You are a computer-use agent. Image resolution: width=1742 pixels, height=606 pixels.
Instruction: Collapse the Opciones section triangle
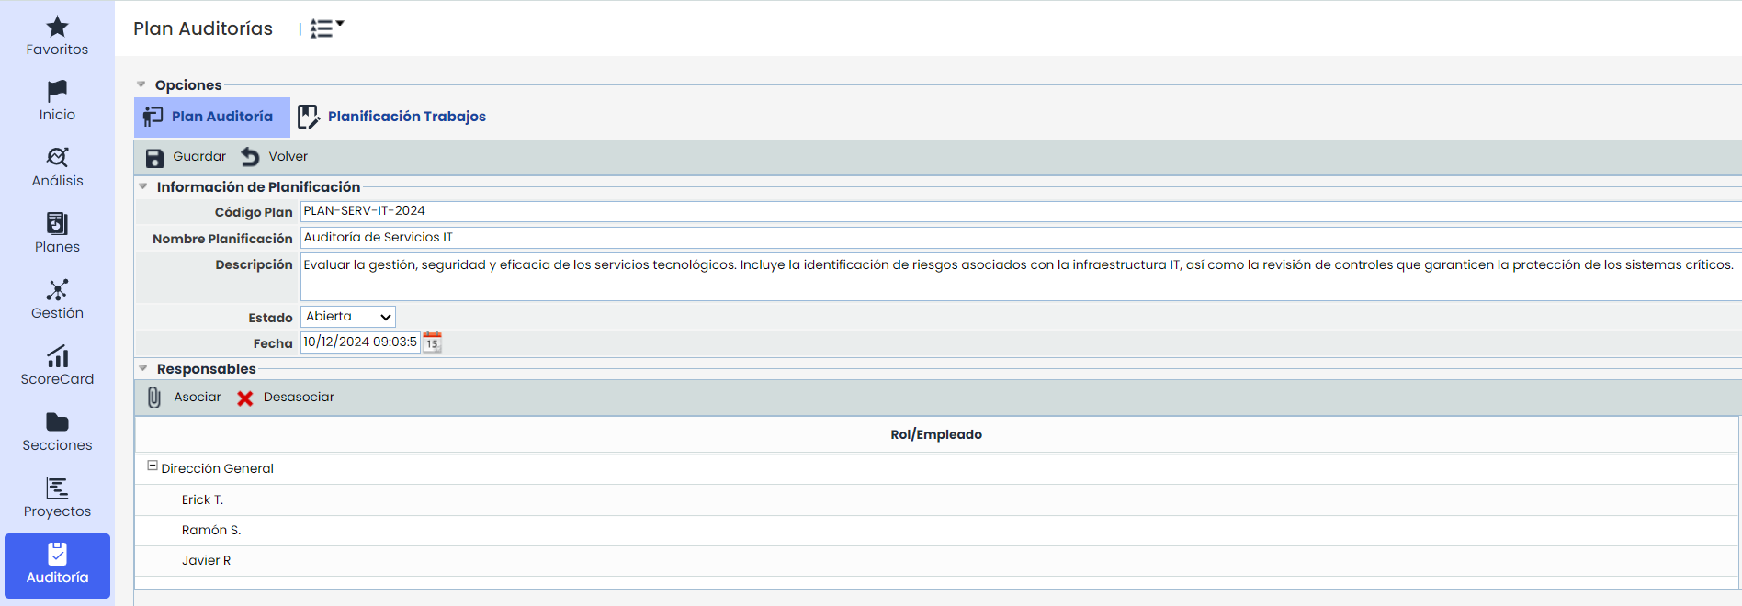[x=141, y=84]
